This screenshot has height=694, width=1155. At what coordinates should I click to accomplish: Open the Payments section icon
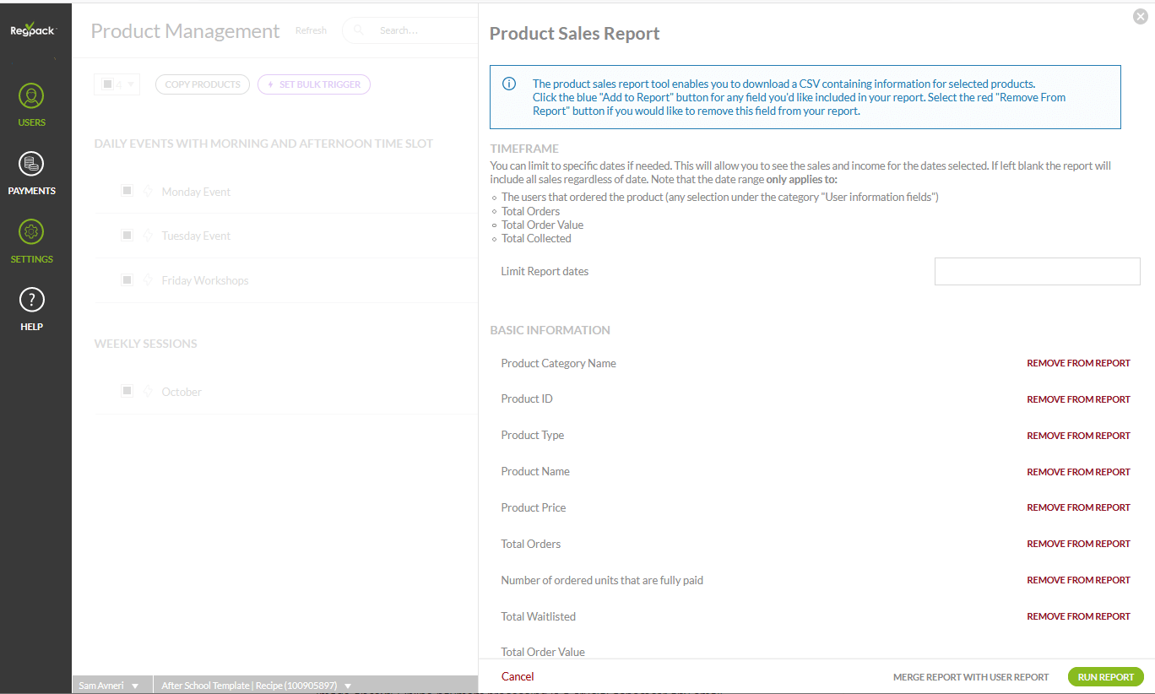31,164
